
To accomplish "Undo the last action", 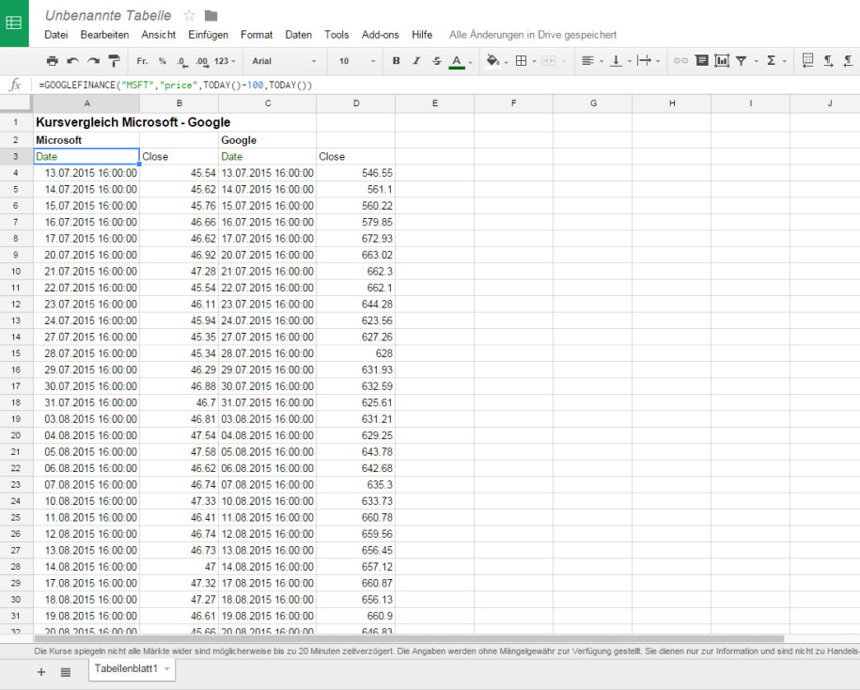I will coord(73,61).
